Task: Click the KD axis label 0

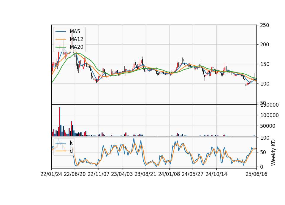Action: coord(262,167)
